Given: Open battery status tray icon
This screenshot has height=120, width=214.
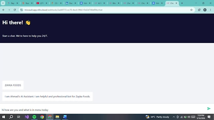Looking at the screenshot, I should (185, 117).
